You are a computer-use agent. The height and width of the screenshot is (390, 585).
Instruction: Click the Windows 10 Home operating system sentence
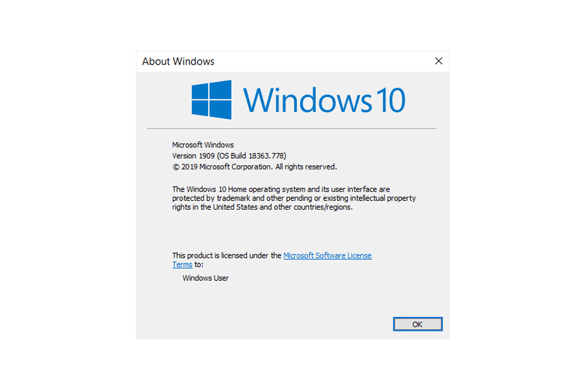click(x=280, y=190)
